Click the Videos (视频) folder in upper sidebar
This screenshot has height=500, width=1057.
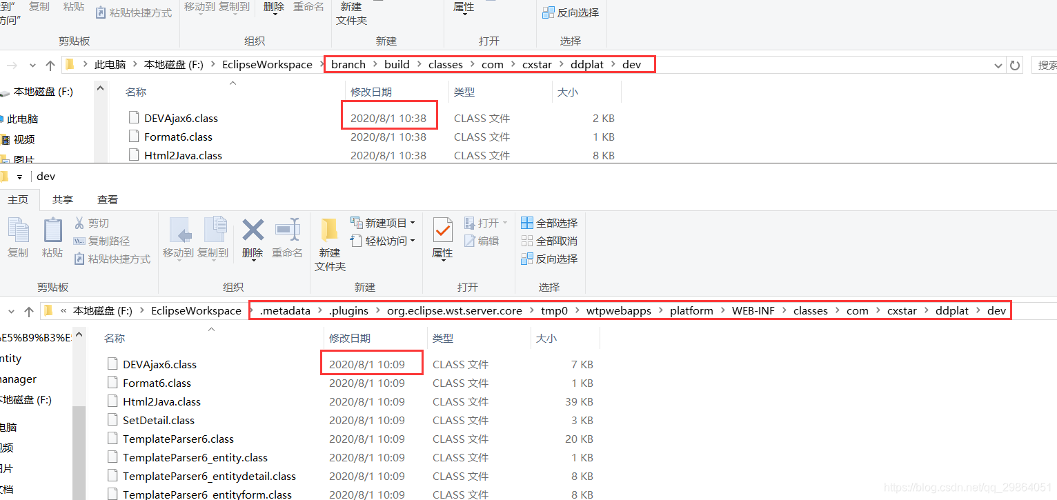point(18,139)
